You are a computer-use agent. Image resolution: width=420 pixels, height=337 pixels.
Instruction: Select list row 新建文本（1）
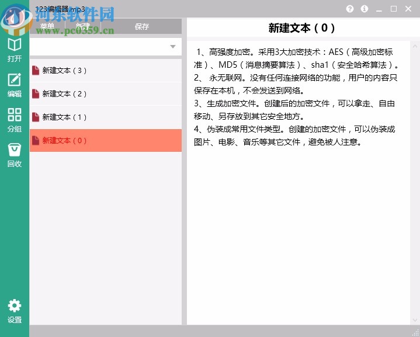[106, 117]
